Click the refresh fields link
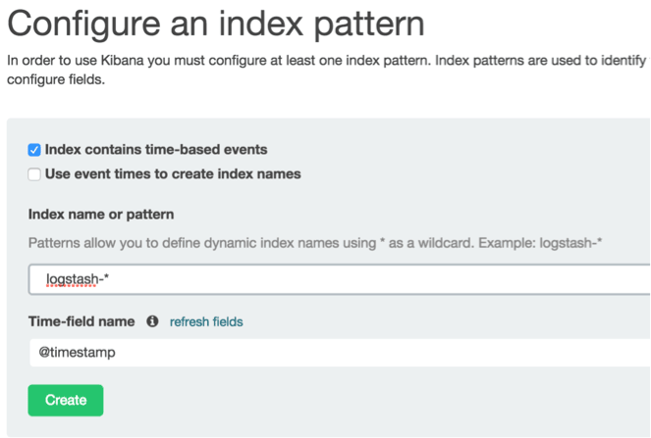Screen dimensions: 651x438 (x=206, y=321)
